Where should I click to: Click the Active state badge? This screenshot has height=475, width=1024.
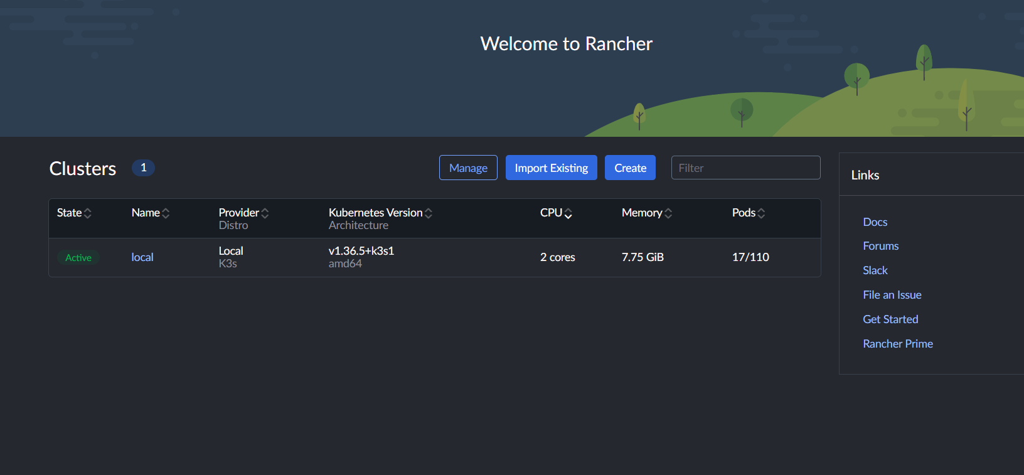click(78, 258)
